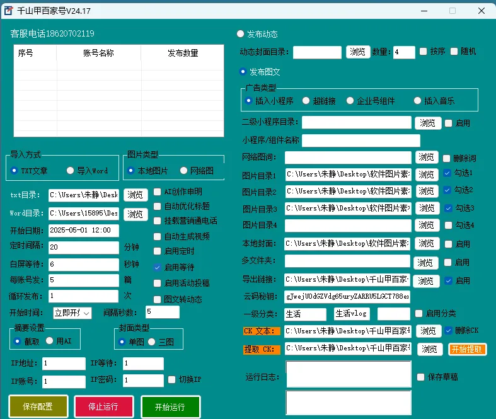Choose 超链接 ad type
The width and height of the screenshot is (496, 419).
coord(306,101)
